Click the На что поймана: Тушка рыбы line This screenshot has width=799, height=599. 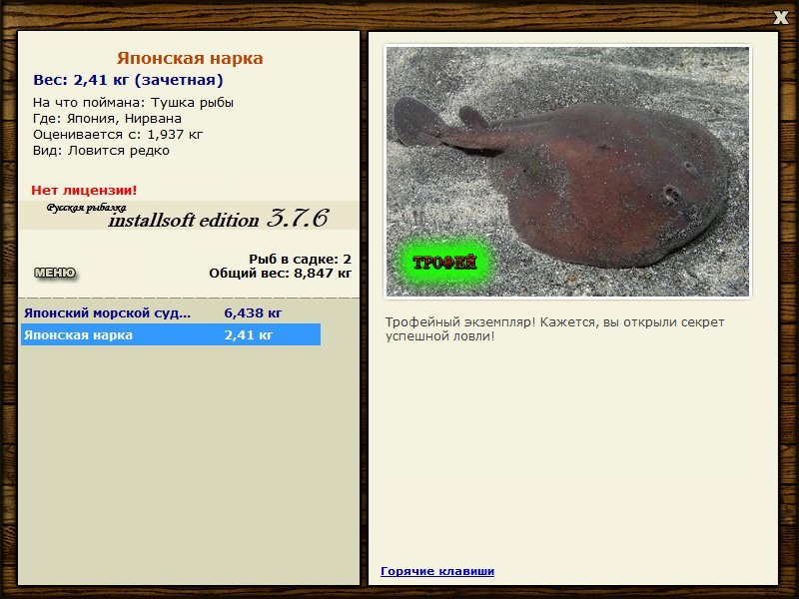click(133, 103)
